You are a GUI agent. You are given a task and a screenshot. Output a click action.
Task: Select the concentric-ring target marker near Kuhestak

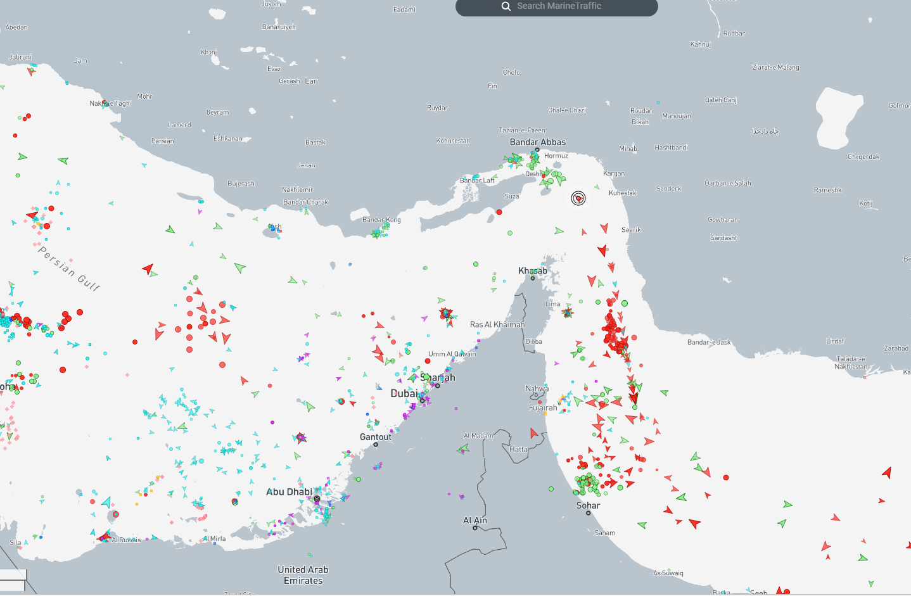tap(578, 198)
